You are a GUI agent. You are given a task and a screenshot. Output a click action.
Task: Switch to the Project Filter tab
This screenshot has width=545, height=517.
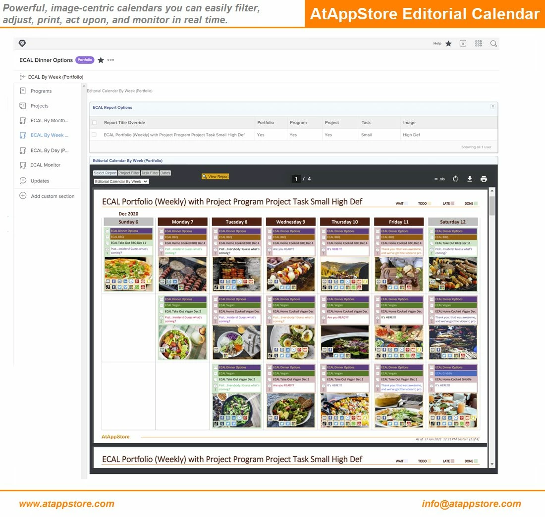coord(129,173)
